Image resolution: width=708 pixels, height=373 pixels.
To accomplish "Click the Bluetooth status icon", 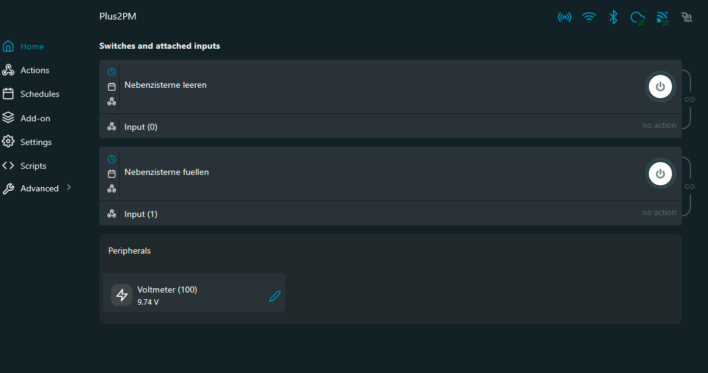I will tap(613, 17).
